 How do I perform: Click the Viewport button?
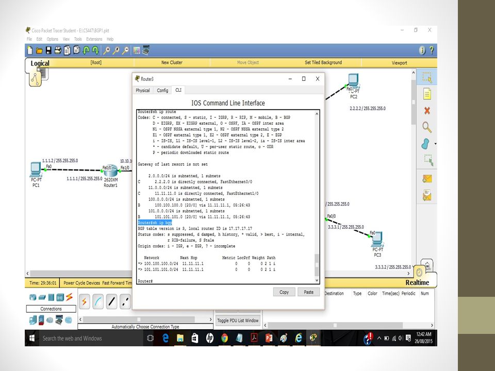[399, 63]
